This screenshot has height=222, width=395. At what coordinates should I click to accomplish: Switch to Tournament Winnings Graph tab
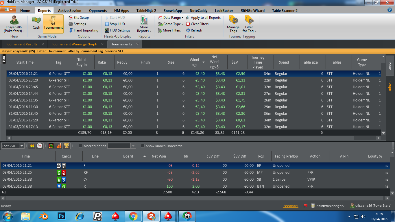point(75,44)
